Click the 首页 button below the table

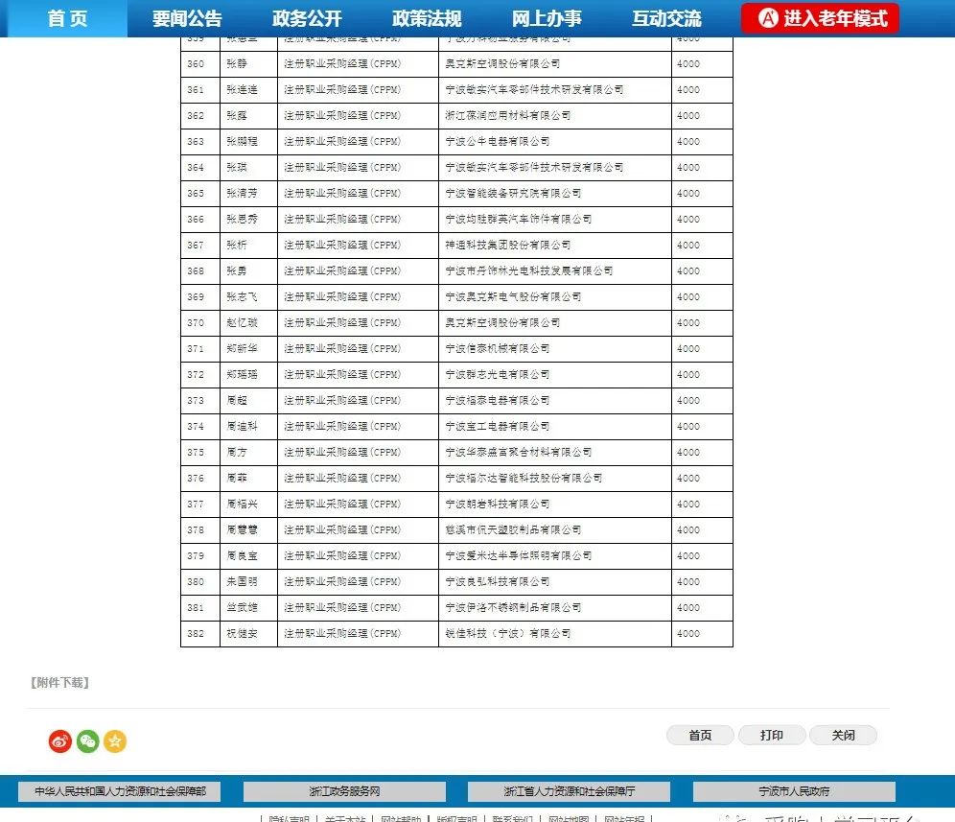click(x=700, y=736)
